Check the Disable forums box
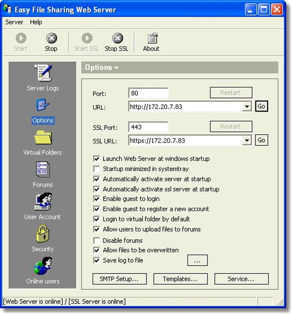The height and width of the screenshot is (315, 293). click(97, 240)
